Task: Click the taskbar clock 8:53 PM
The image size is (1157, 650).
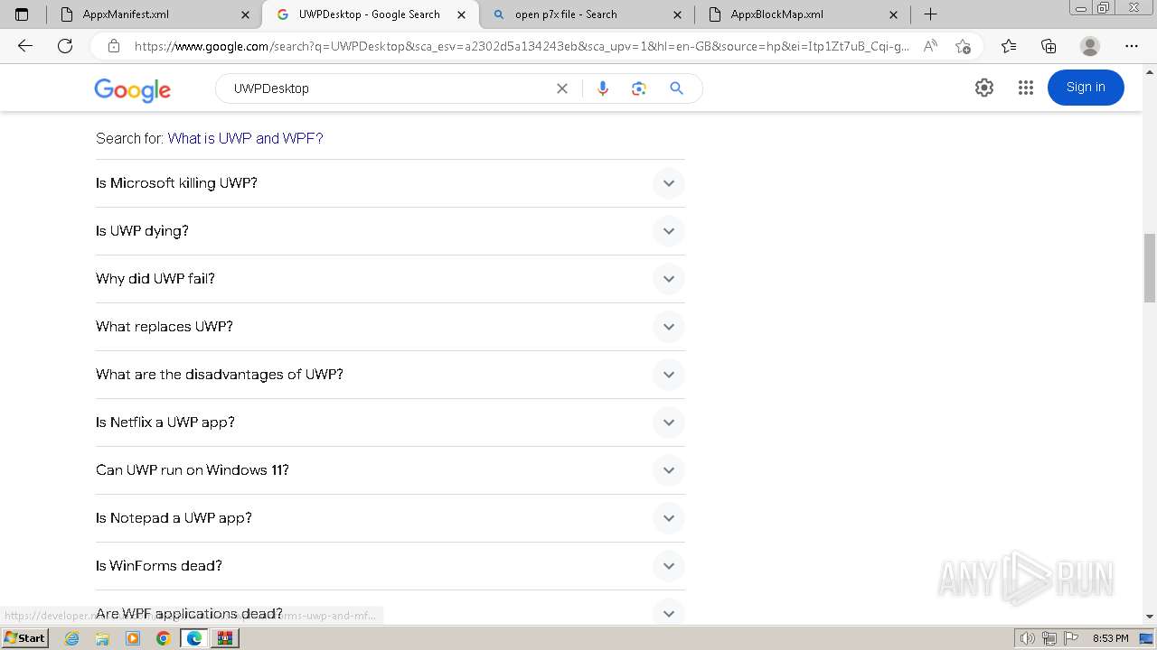Action: pos(1111,638)
